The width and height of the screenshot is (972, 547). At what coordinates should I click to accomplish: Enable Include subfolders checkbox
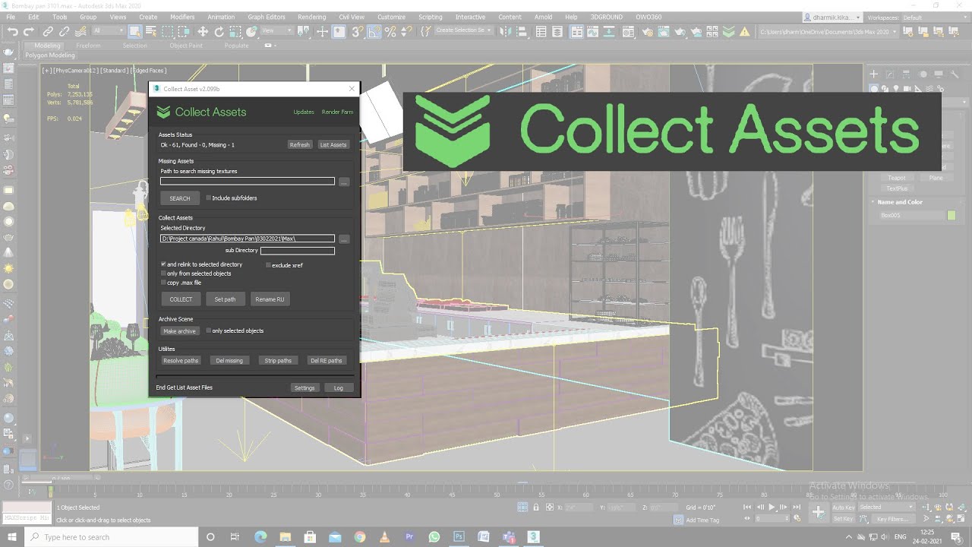point(209,198)
